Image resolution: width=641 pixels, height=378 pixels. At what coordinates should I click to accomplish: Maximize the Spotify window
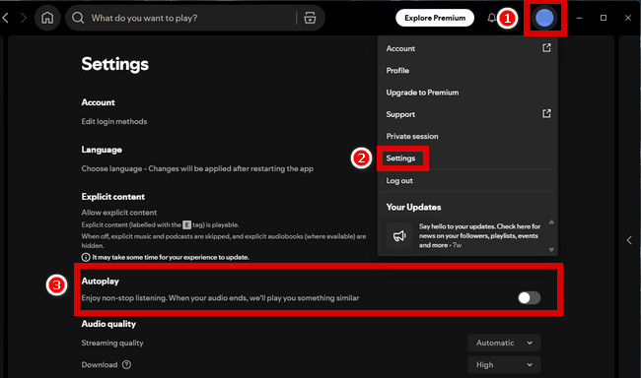(604, 18)
